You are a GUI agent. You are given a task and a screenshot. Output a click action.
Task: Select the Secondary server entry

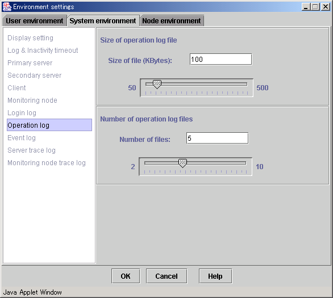(35, 75)
